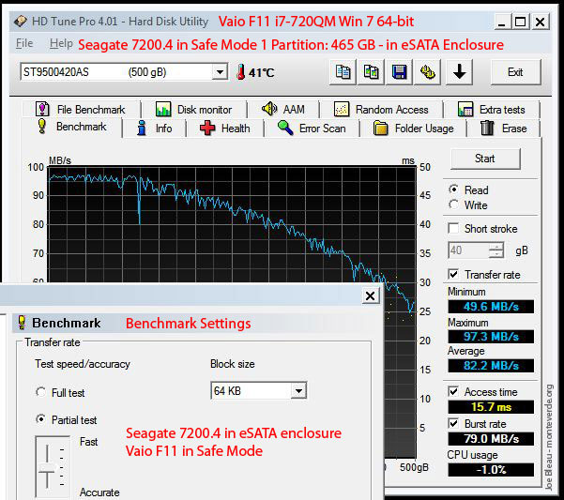
Task: Click the Short stroke 40 gB field
Action: [x=468, y=250]
